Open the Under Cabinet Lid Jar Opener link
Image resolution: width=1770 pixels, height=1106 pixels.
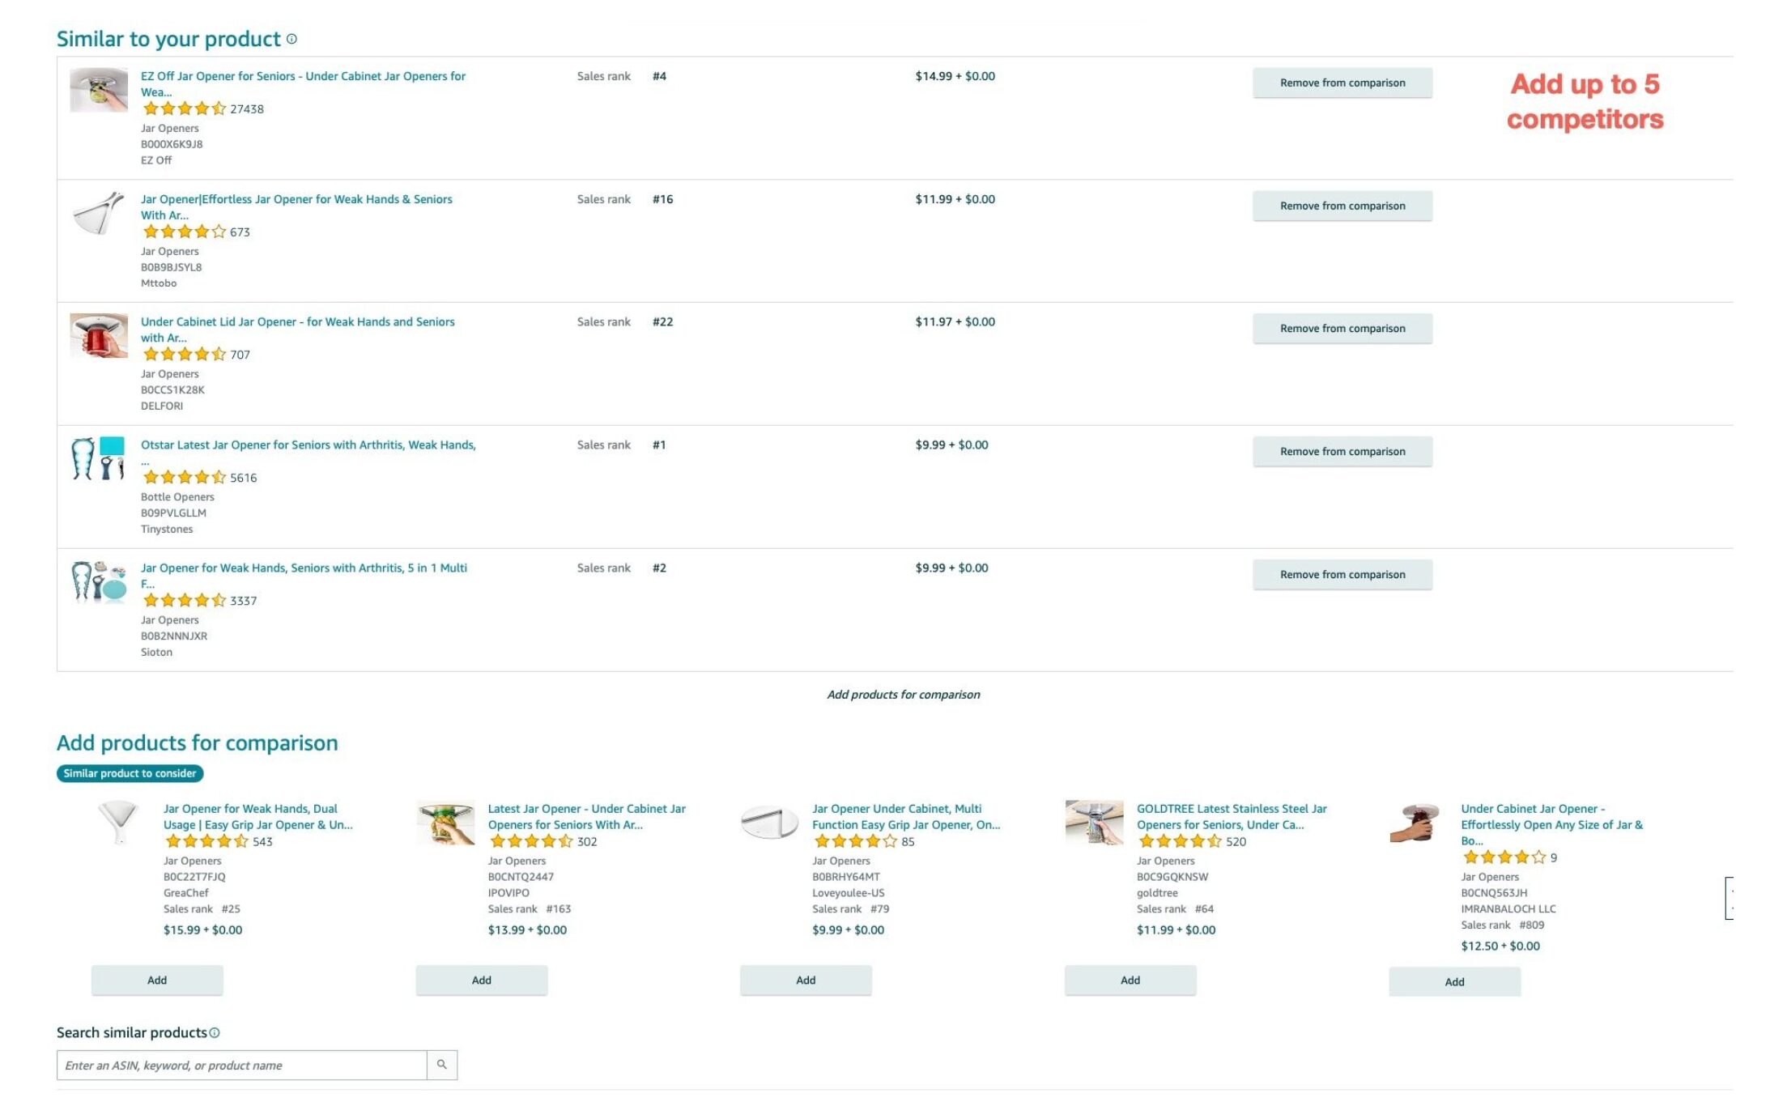point(297,321)
